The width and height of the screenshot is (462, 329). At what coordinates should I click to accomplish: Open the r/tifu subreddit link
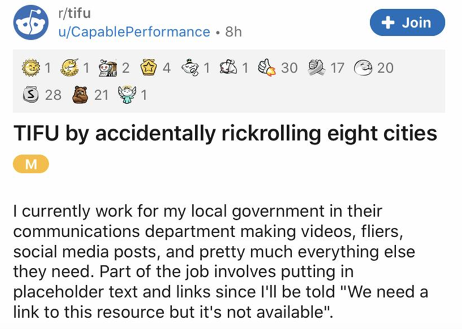(x=75, y=12)
